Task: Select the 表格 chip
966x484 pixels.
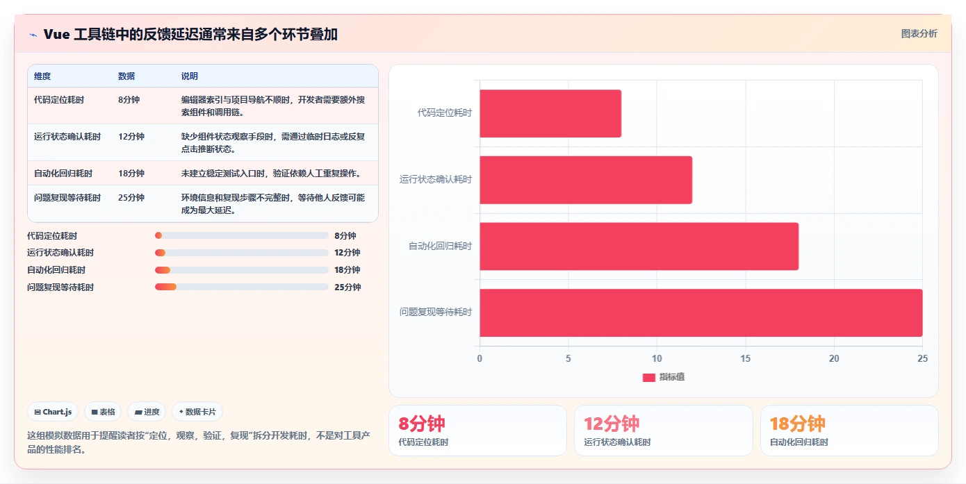Action: (103, 412)
